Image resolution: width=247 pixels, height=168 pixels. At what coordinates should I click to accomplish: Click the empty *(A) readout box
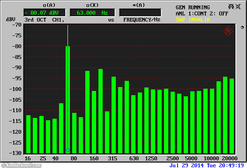tap(140, 13)
